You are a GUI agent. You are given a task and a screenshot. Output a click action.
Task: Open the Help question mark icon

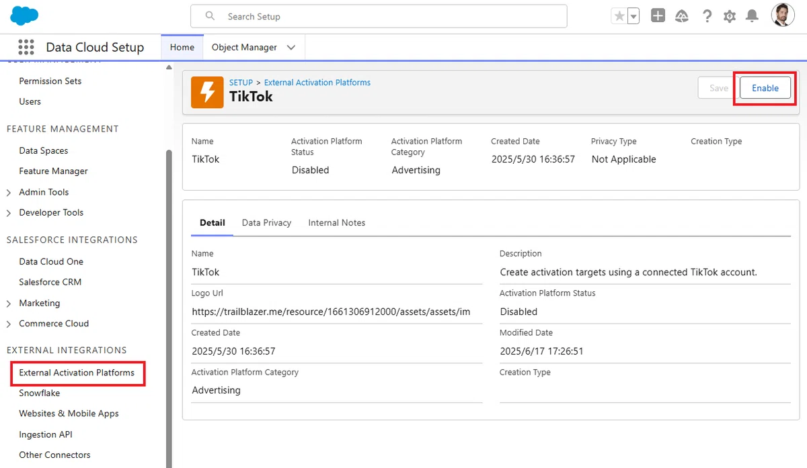[x=707, y=16]
